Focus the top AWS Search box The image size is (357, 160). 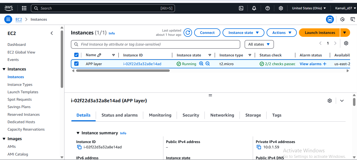coord(103,8)
